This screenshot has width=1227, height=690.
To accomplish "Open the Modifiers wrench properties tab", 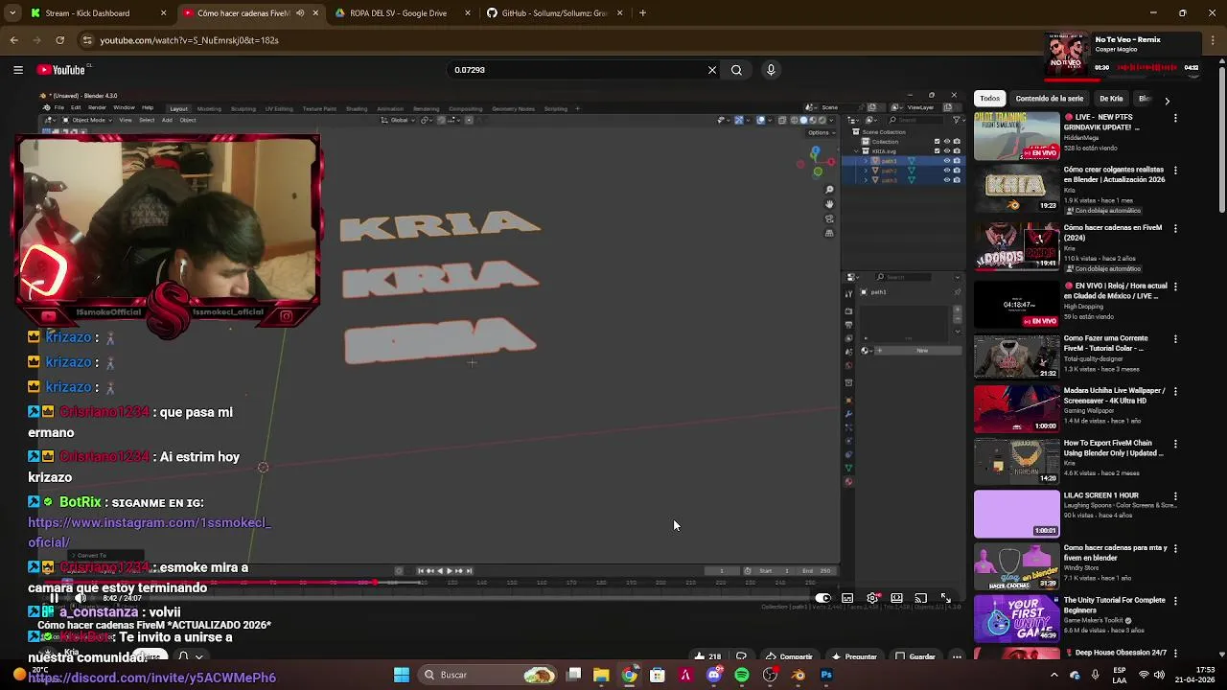I will (848, 414).
